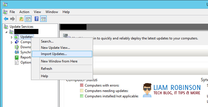
Task: Collapse the redacted server node arrow
Action: click(6, 32)
